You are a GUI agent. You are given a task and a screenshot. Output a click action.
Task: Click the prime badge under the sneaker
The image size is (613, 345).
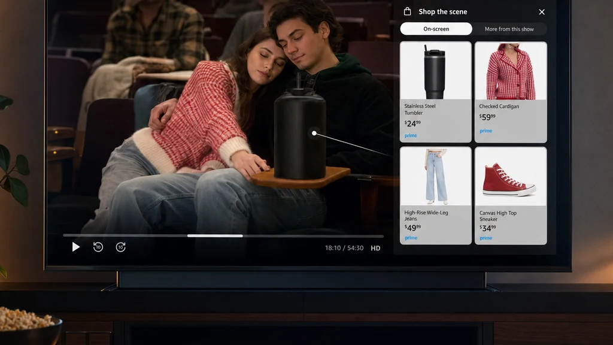[x=485, y=238]
